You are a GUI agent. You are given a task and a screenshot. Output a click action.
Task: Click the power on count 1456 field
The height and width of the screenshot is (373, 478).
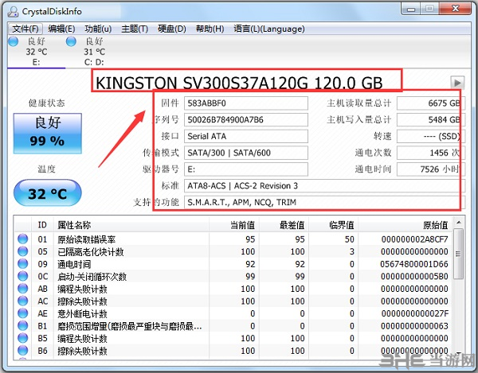pyautogui.click(x=431, y=153)
